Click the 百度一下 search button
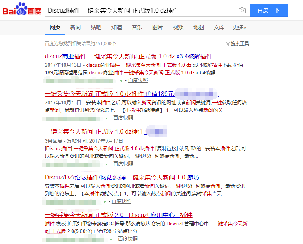 click(268, 10)
